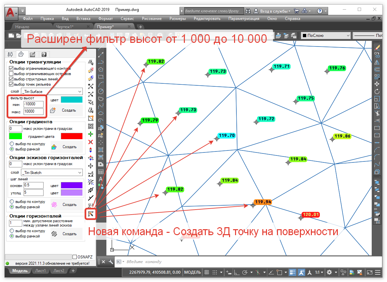Switch to the trees icon panel tab
Screen dimensions: 387x282
[x=10, y=54]
